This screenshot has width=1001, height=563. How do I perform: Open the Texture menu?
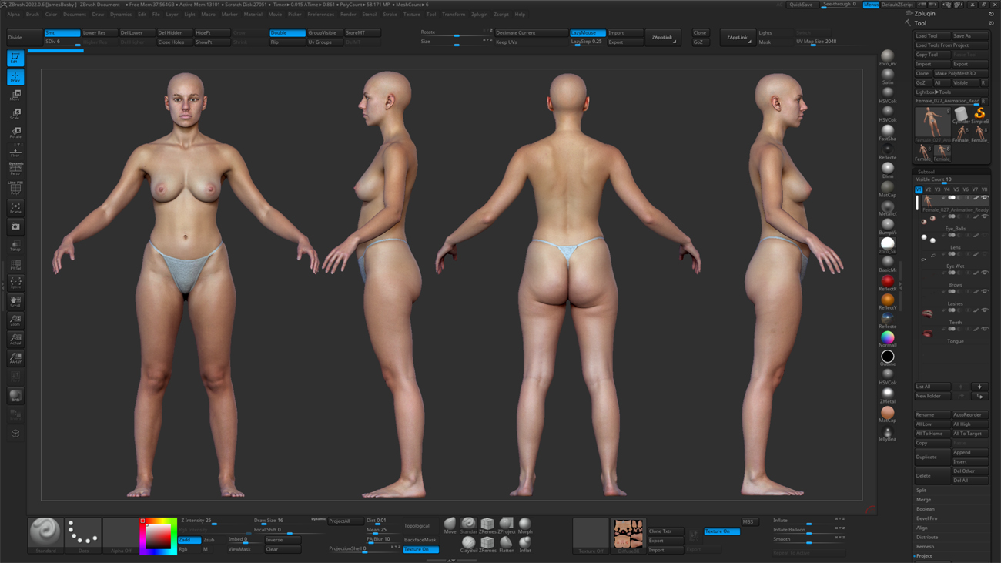tap(412, 15)
